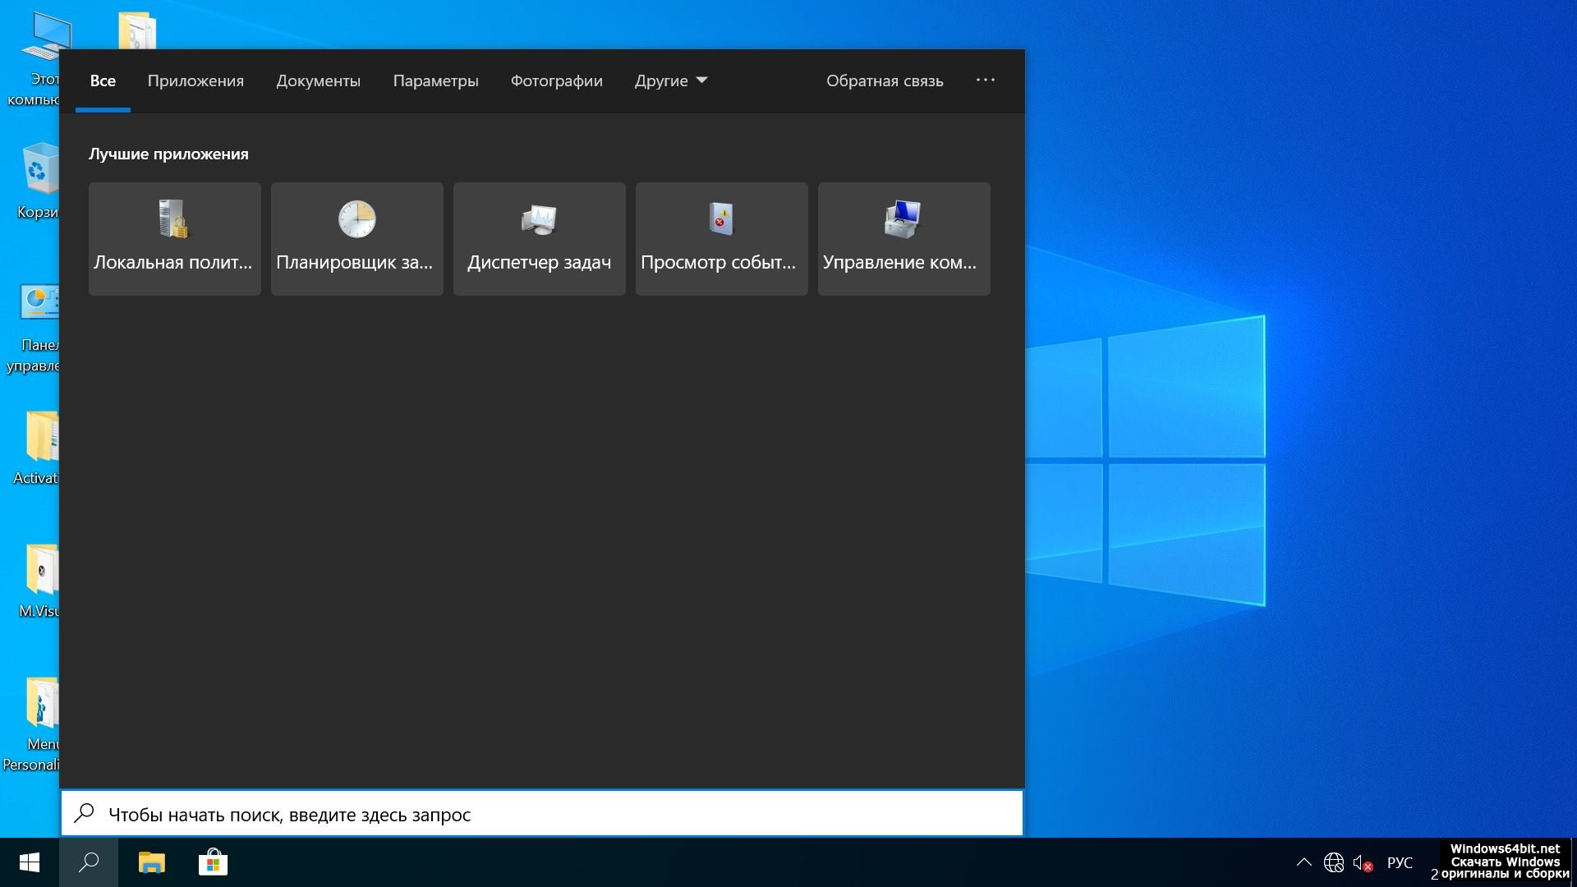
Task: Launch Планировщик заданий app tile
Action: 356,238
